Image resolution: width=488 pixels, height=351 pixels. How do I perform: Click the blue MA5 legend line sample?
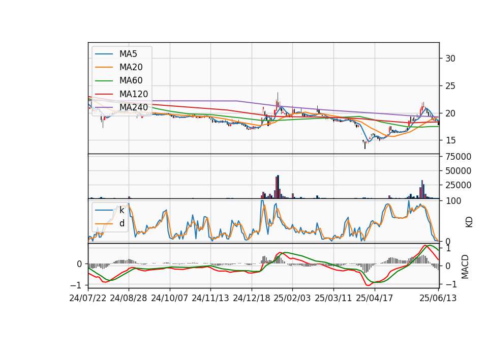pos(104,54)
